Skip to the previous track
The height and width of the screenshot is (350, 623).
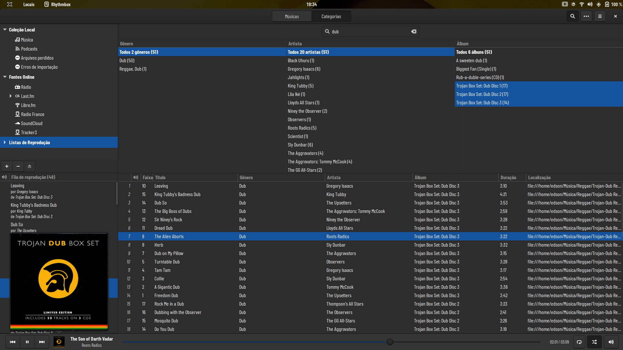13,342
